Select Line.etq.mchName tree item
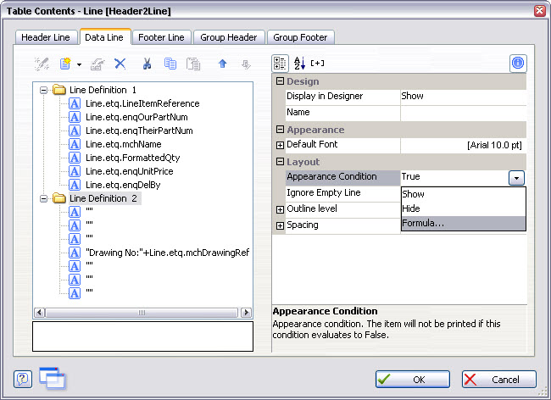This screenshot has width=551, height=400. [124, 144]
